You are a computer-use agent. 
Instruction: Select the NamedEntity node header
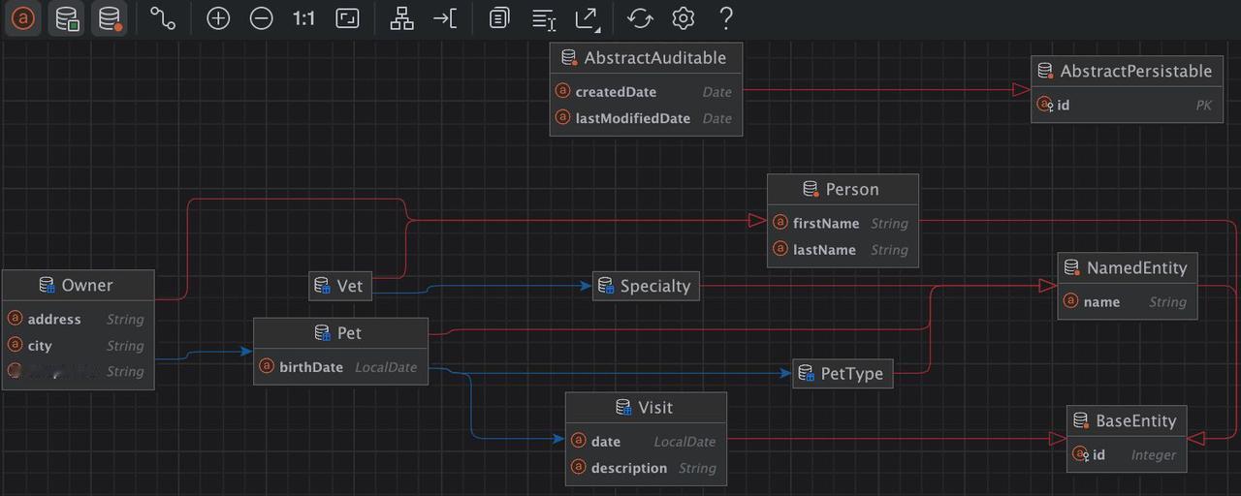[1127, 267]
